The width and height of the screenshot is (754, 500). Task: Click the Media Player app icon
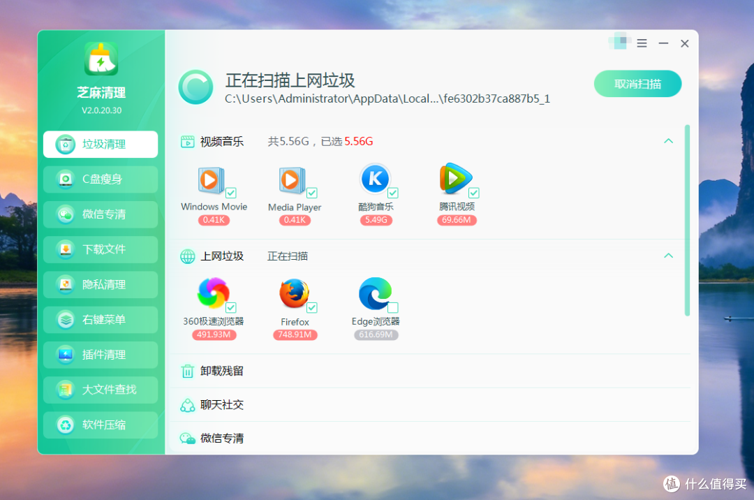click(292, 180)
